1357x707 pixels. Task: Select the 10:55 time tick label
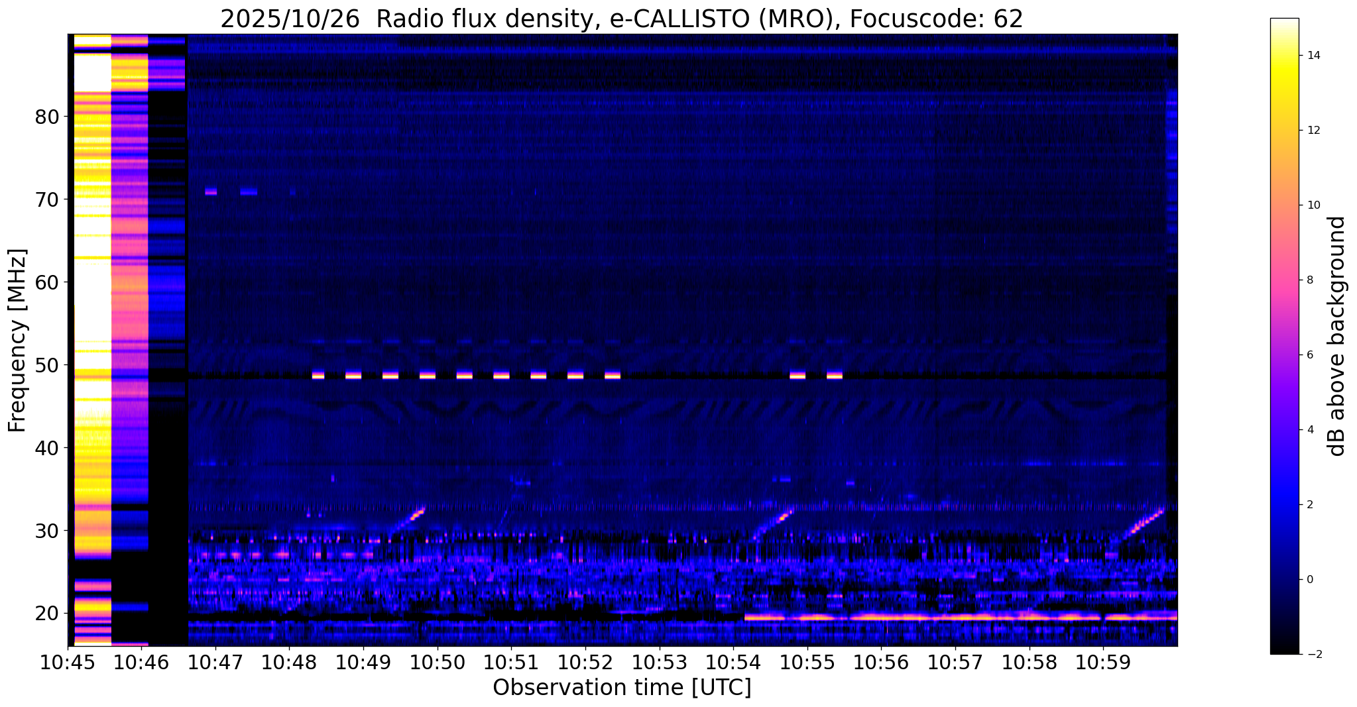pos(807,663)
